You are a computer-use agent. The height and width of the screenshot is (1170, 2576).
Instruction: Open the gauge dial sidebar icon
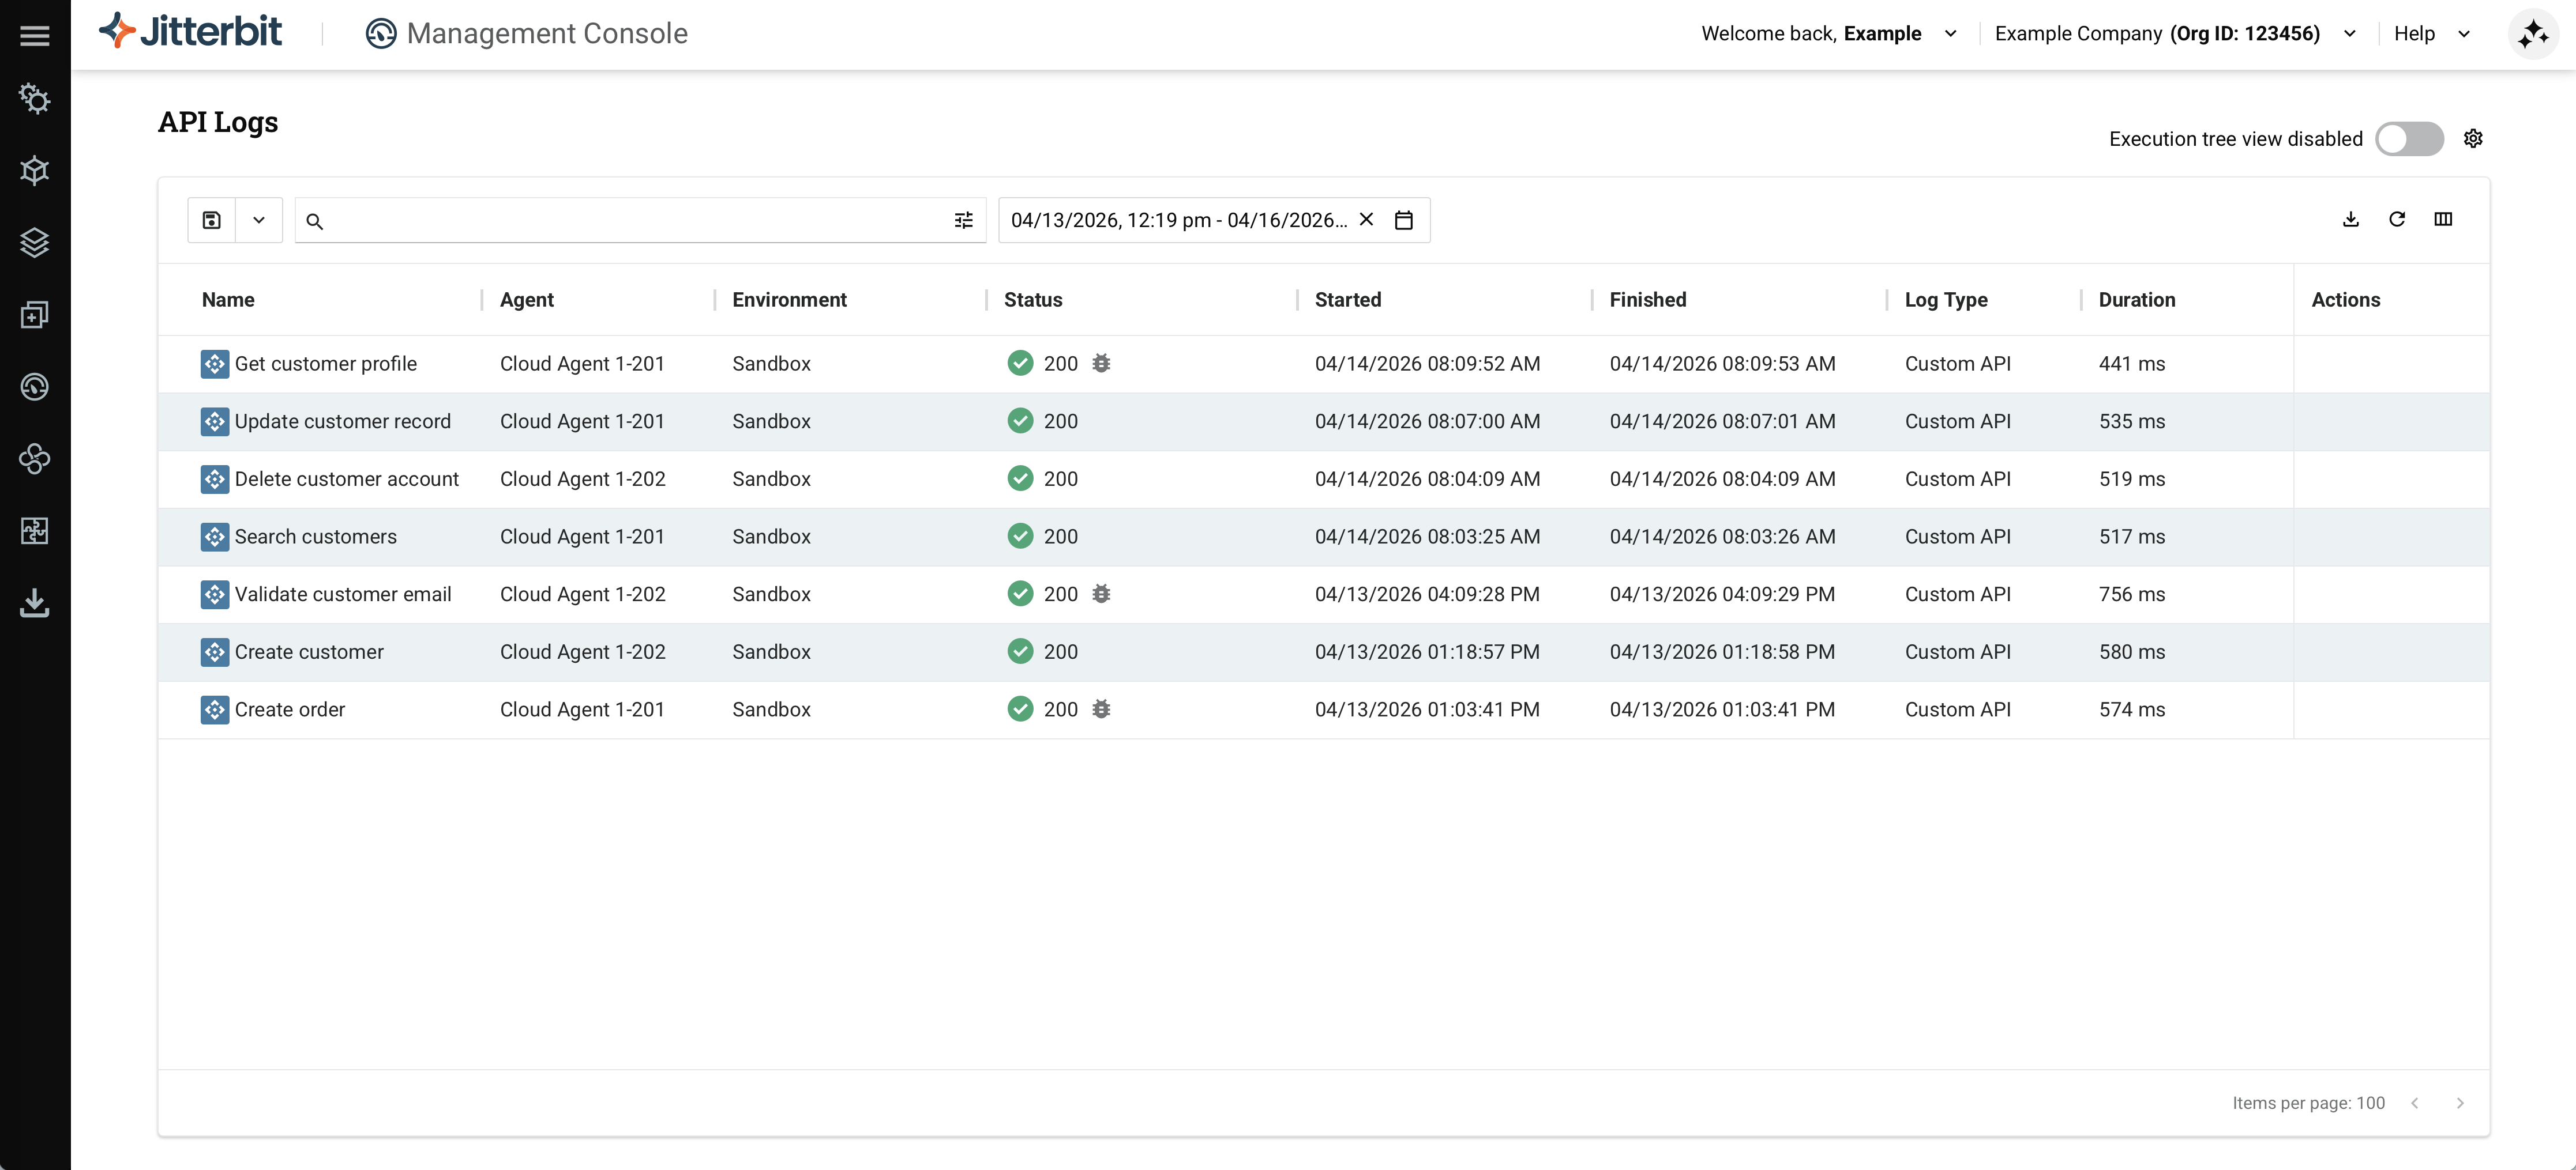(35, 387)
